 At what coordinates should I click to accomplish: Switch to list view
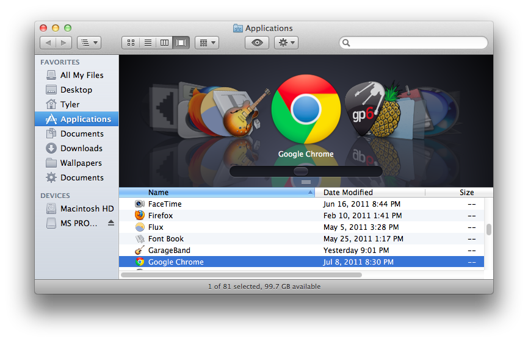(x=148, y=43)
